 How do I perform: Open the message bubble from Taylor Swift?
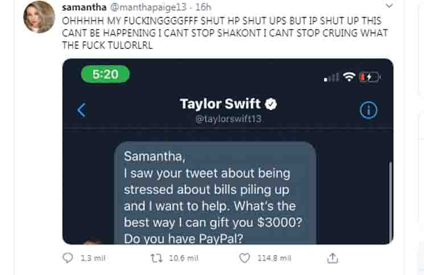click(x=215, y=193)
